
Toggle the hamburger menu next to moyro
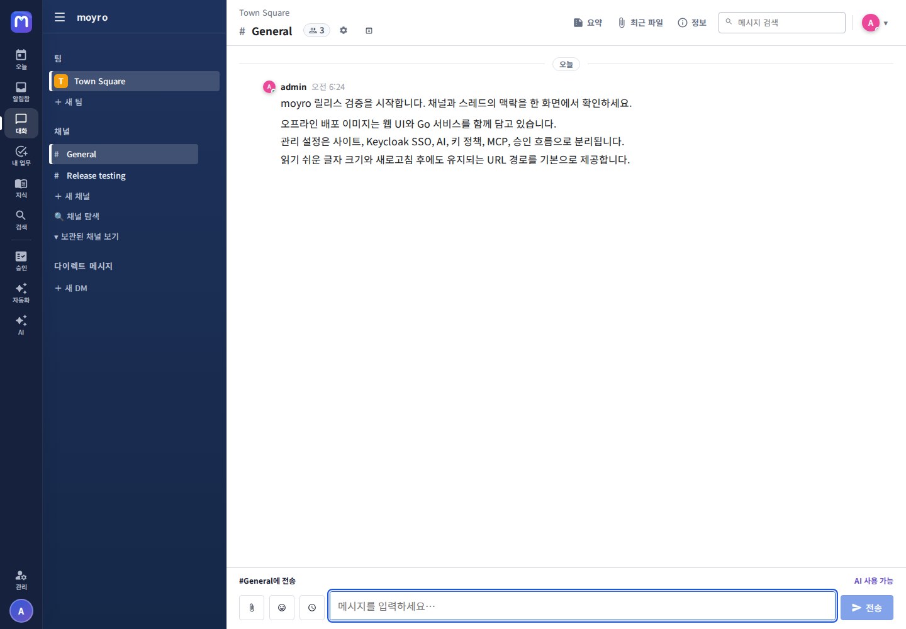(x=60, y=17)
